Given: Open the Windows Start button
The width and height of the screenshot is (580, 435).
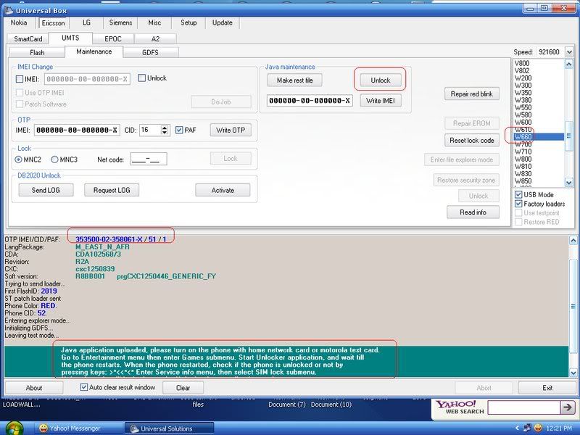Looking at the screenshot, I should (x=13, y=429).
